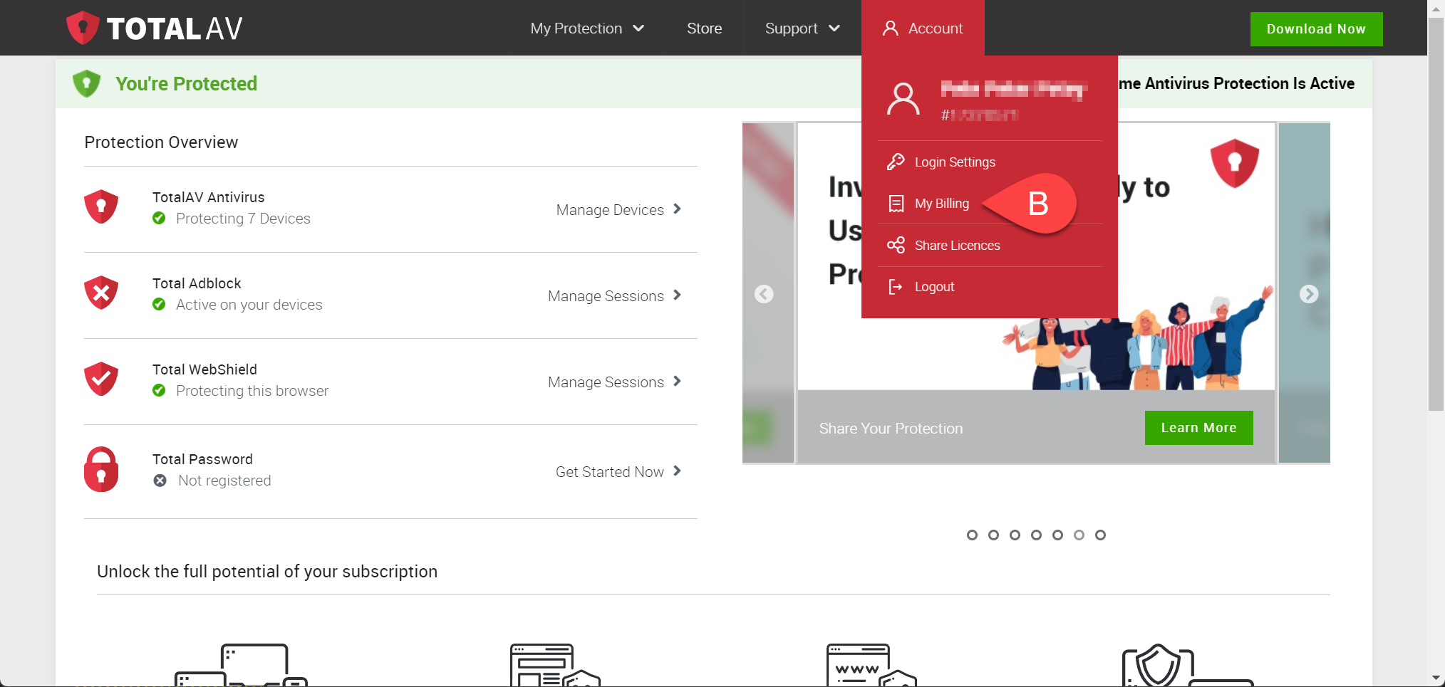The image size is (1445, 687).
Task: Click the Learn More button
Action: (1198, 428)
